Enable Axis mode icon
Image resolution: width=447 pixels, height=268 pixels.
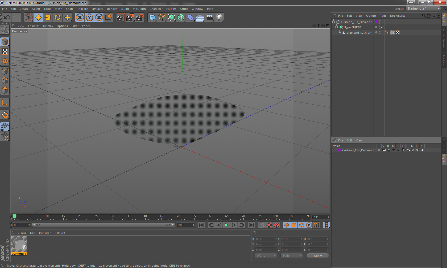[5, 102]
